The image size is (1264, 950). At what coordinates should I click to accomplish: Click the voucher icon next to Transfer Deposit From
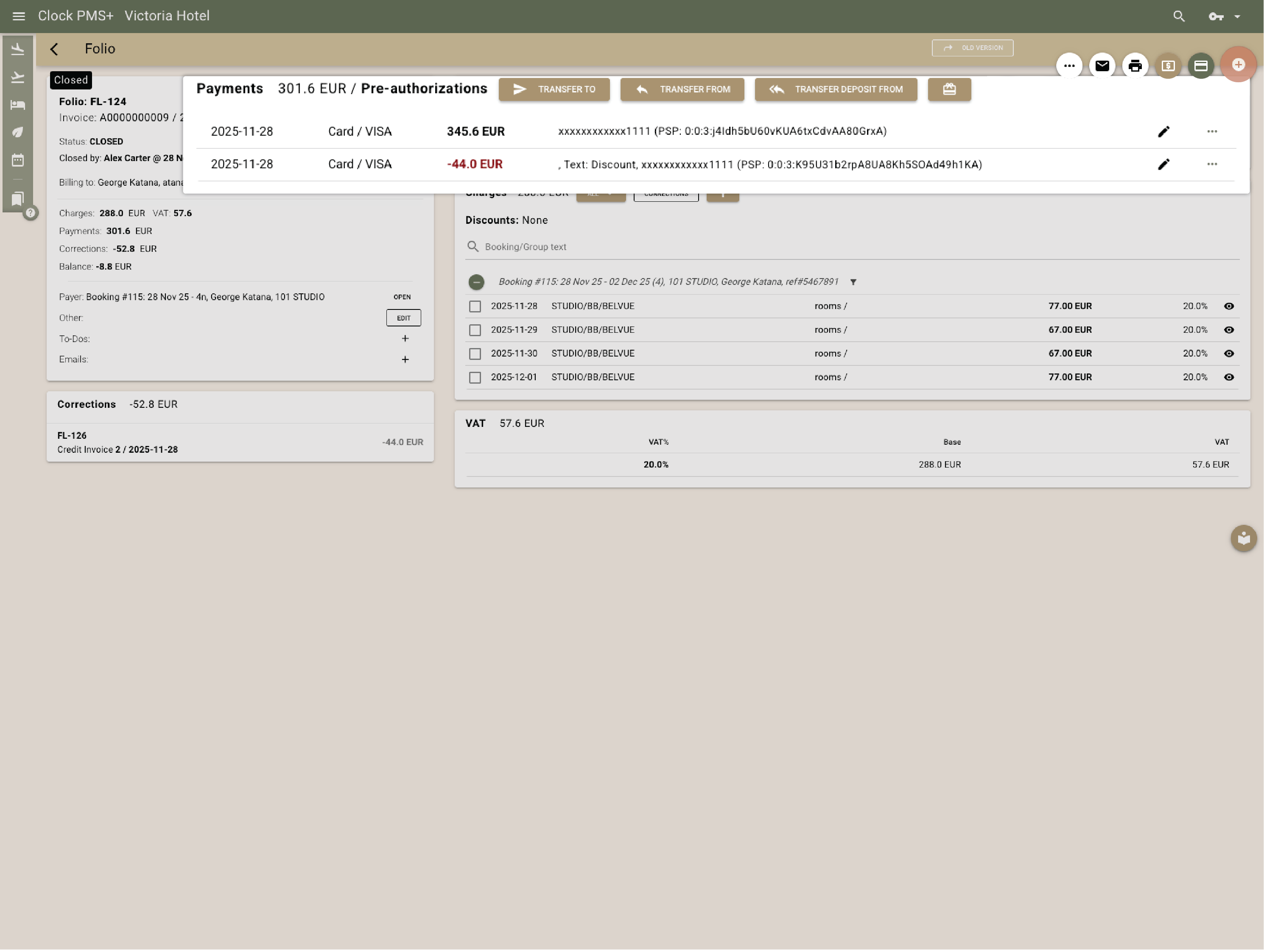click(x=949, y=89)
